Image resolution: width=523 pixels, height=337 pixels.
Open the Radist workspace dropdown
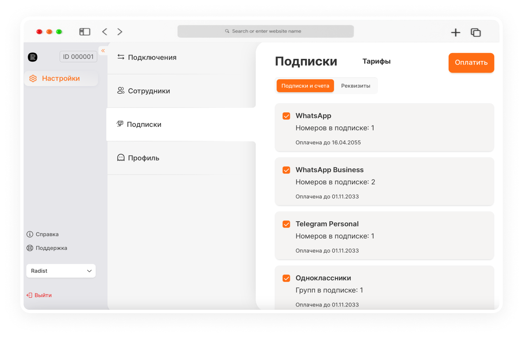(x=61, y=271)
